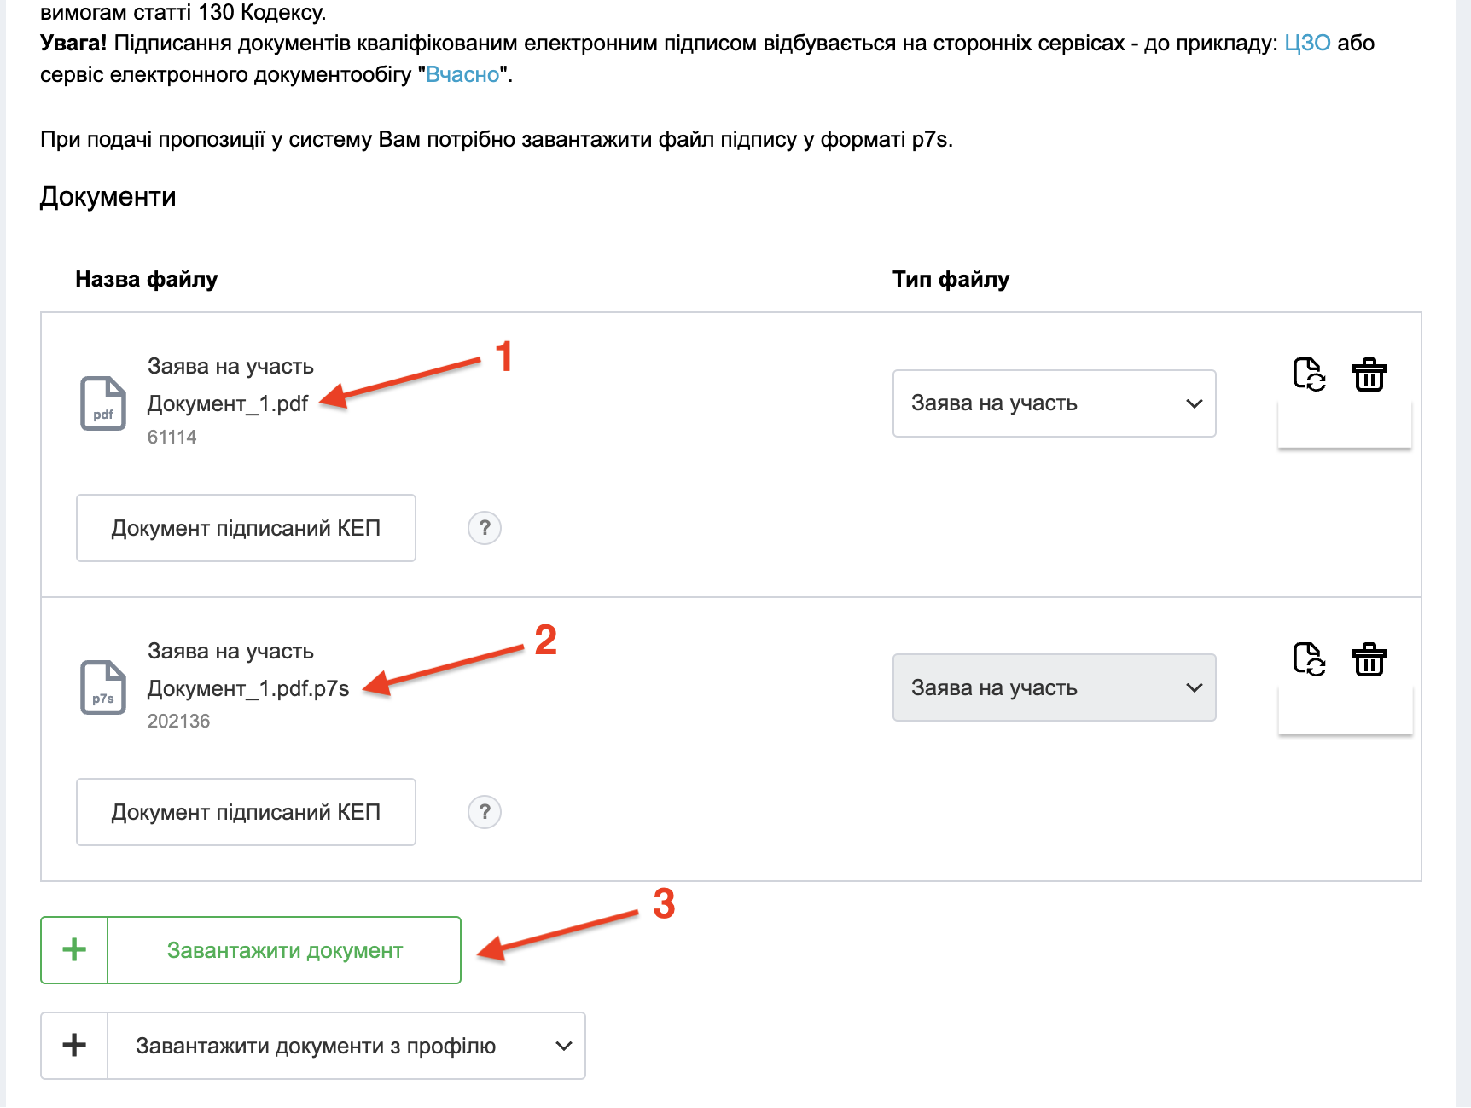Delete Документ_1.pdf.p7s with the trash icon

[1369, 659]
